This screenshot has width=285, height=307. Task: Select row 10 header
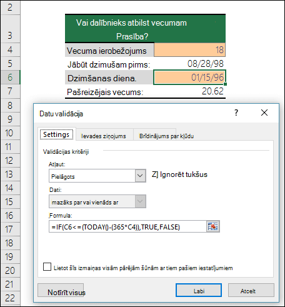pos(10,133)
